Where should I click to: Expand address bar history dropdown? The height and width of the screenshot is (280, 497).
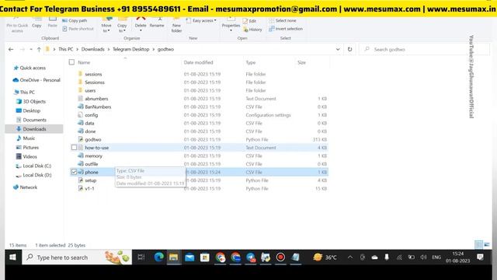pos(338,50)
